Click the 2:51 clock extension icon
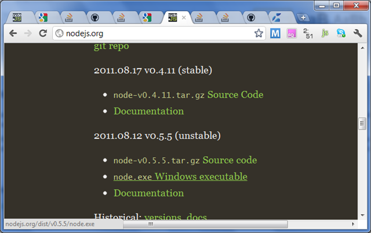The image size is (371, 233). click(308, 34)
